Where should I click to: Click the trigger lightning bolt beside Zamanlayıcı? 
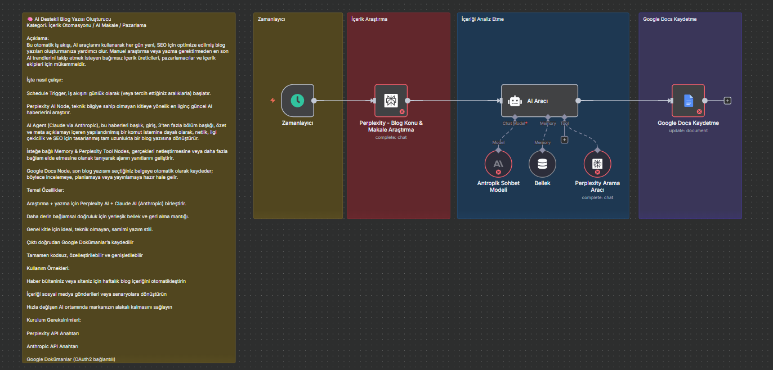273,101
